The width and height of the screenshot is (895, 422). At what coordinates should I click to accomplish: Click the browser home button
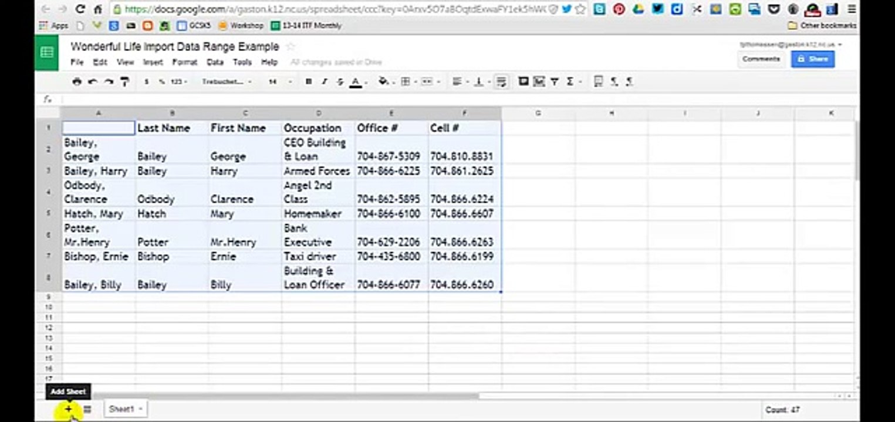click(97, 9)
